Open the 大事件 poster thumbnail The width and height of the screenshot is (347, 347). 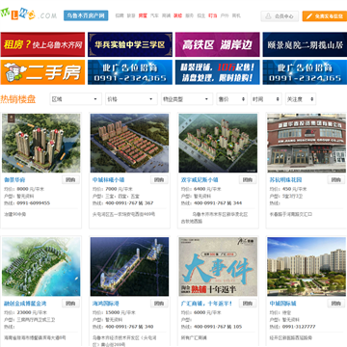(218, 267)
